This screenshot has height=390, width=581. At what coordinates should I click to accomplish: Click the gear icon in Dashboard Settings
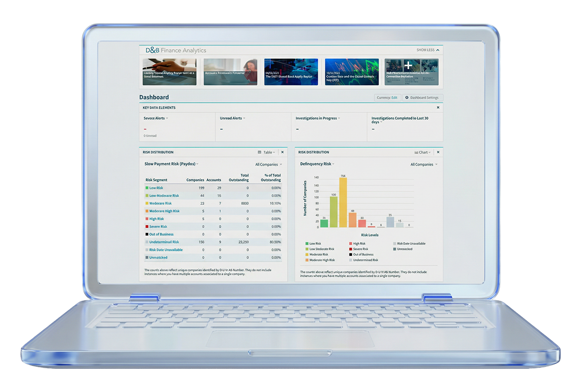point(407,97)
